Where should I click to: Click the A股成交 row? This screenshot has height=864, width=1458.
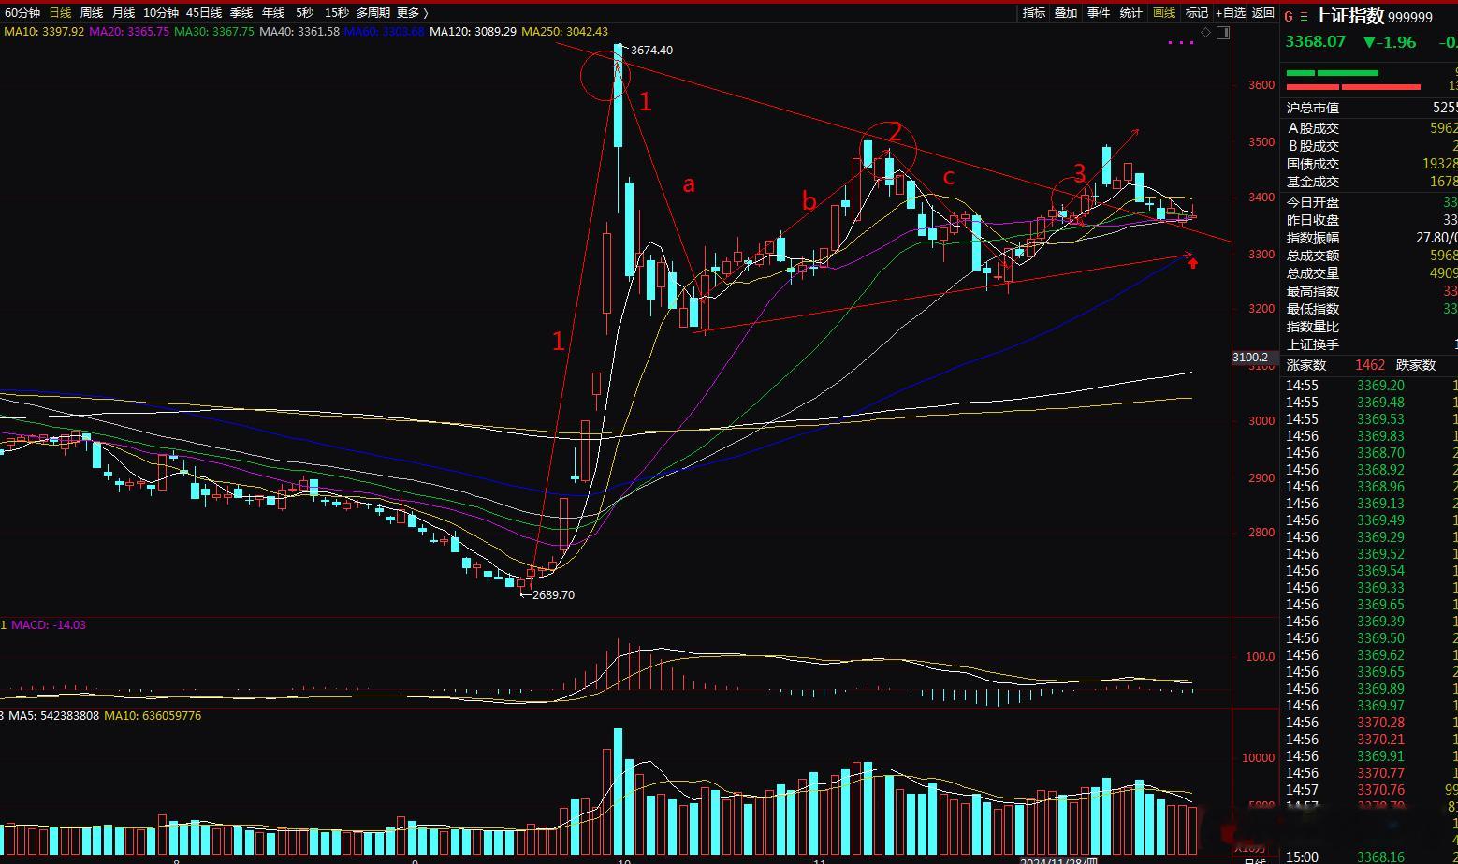[1370, 127]
